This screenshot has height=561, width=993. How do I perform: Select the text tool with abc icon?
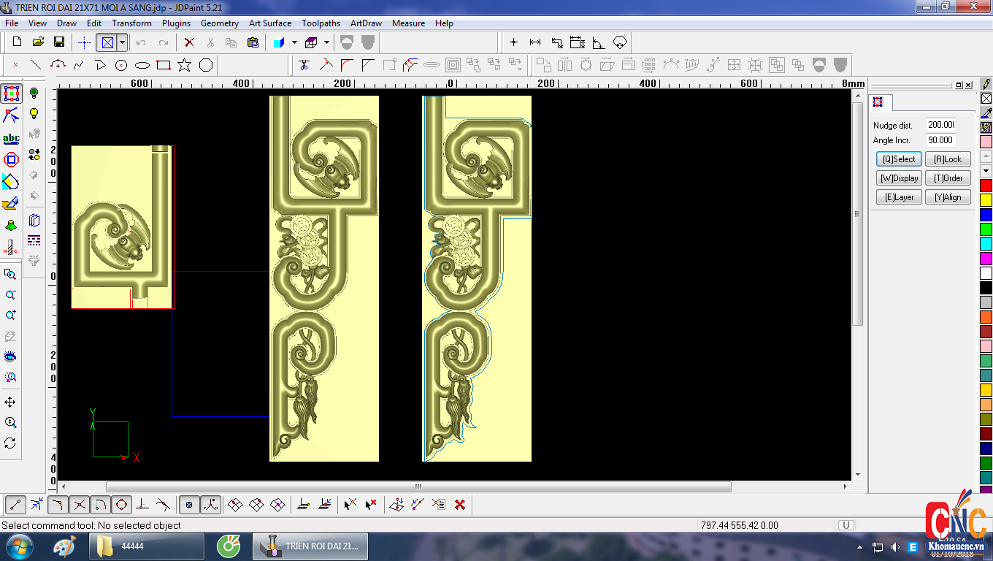[11, 138]
